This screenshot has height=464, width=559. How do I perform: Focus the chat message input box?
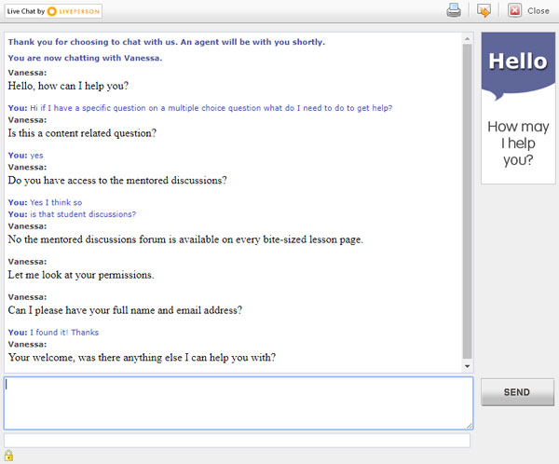coord(239,403)
